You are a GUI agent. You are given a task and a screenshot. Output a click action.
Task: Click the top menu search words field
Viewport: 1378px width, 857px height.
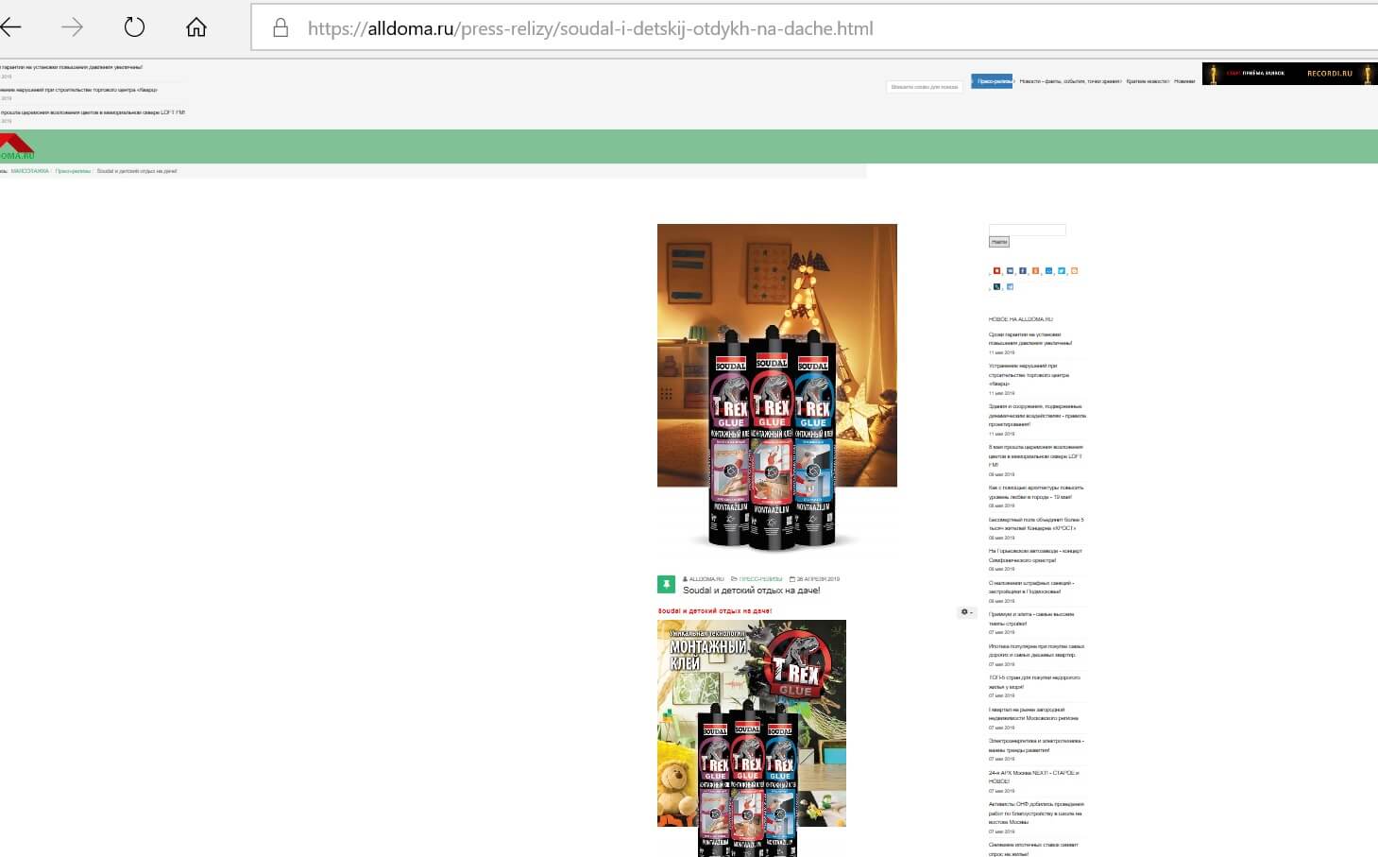tap(925, 87)
